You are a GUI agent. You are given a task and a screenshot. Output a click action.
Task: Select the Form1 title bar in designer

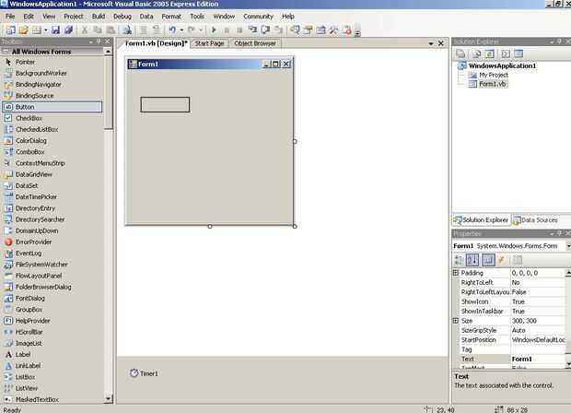pos(210,65)
